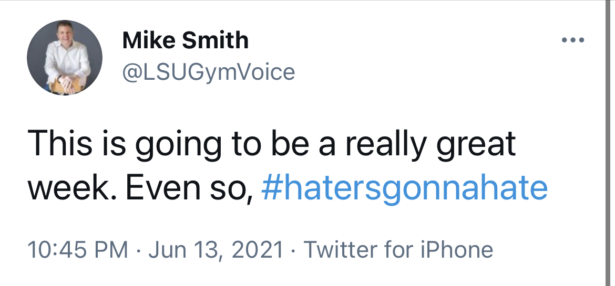
Task: Click the first line of tweet text
Action: click(272, 144)
